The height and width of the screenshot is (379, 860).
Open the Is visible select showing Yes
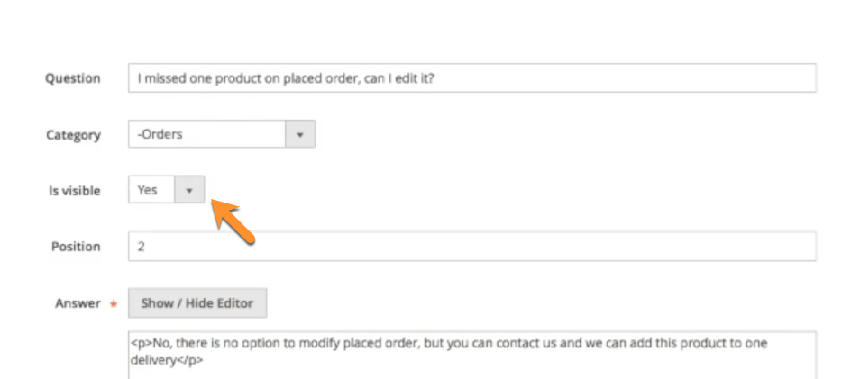click(x=166, y=191)
